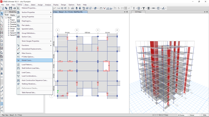Set the 3-d default view
209x117 pixels.
pyautogui.click(x=59, y=8)
